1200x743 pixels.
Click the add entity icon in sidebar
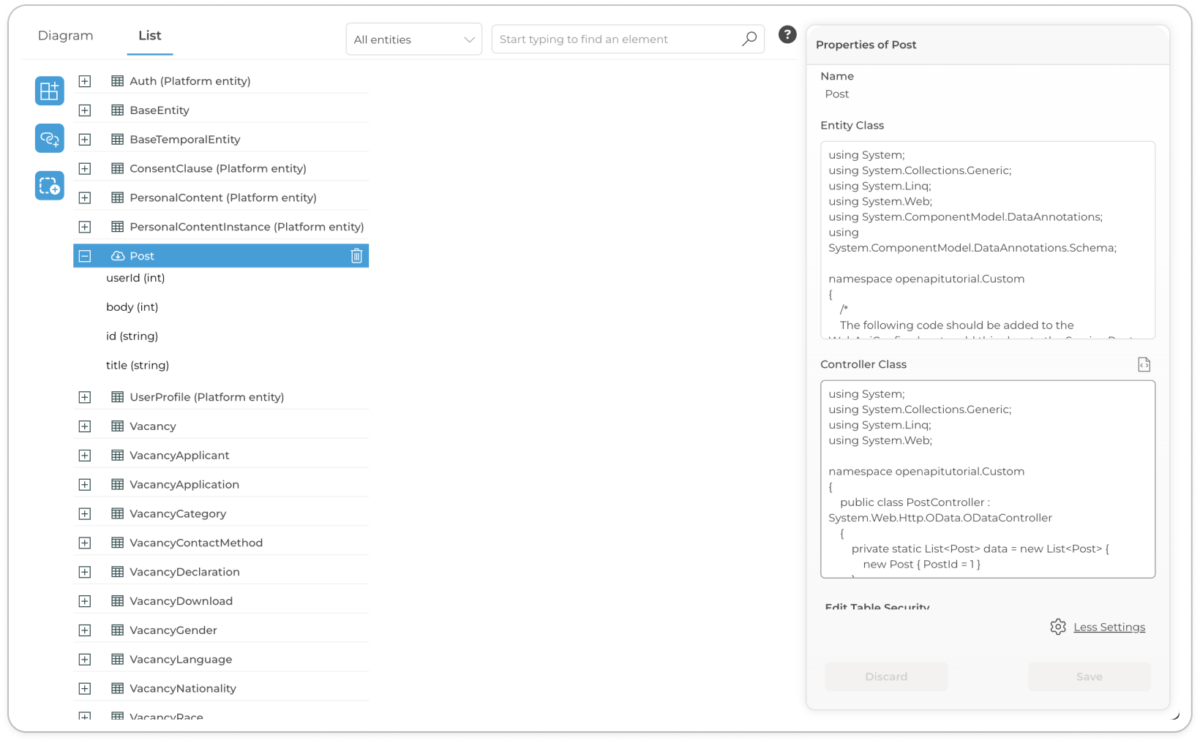[x=50, y=91]
